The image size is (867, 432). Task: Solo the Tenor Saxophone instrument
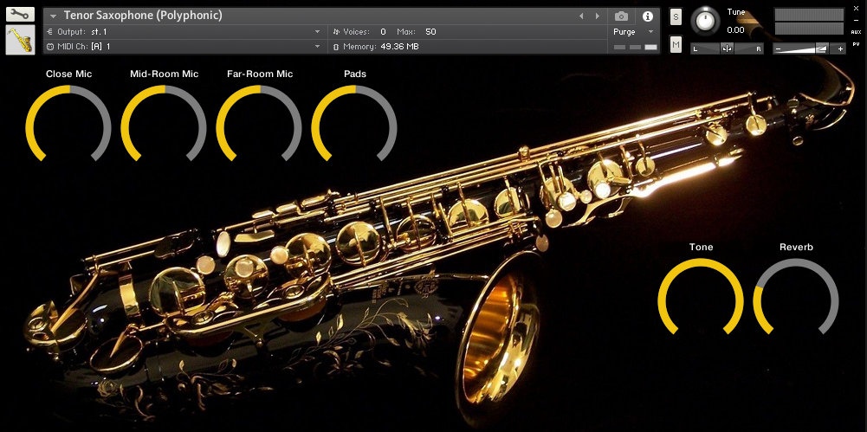tap(676, 17)
